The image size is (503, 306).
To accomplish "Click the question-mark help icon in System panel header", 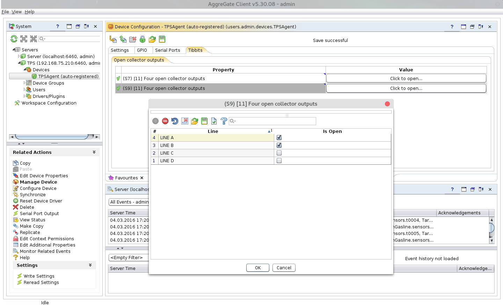I will point(58,26).
